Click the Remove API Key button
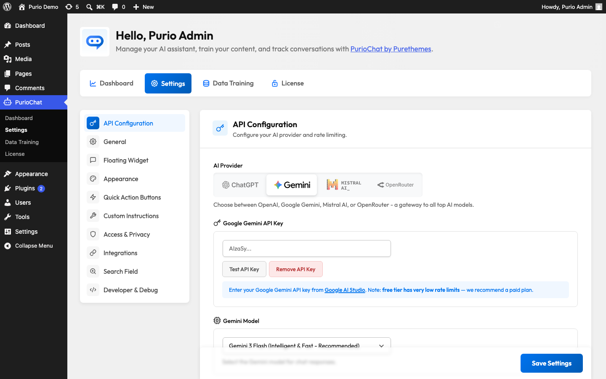This screenshot has height=379, width=606. (x=296, y=269)
